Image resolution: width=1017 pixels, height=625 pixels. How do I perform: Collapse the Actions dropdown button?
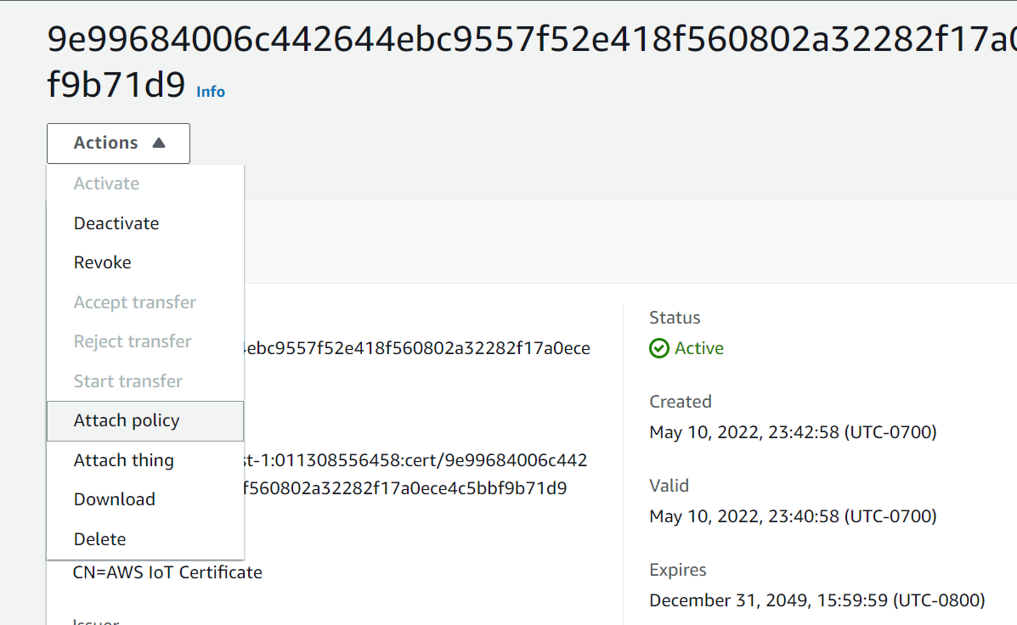(118, 144)
